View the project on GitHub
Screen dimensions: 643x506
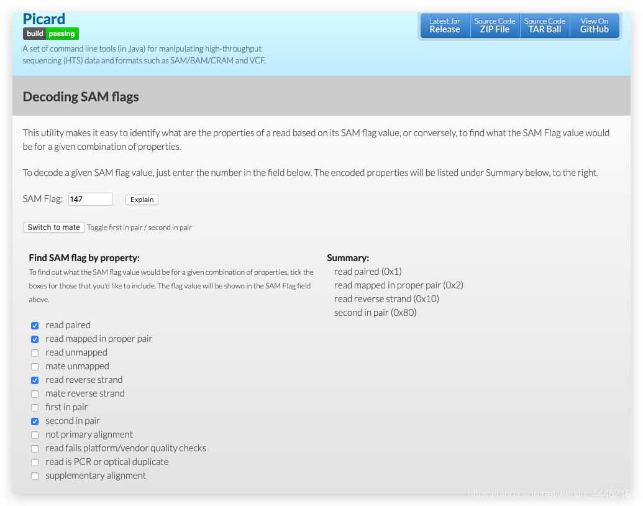[594, 25]
